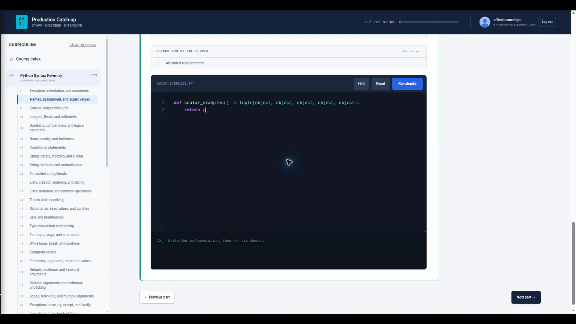Click Clear progress link
Image resolution: width=576 pixels, height=324 pixels.
tap(83, 45)
